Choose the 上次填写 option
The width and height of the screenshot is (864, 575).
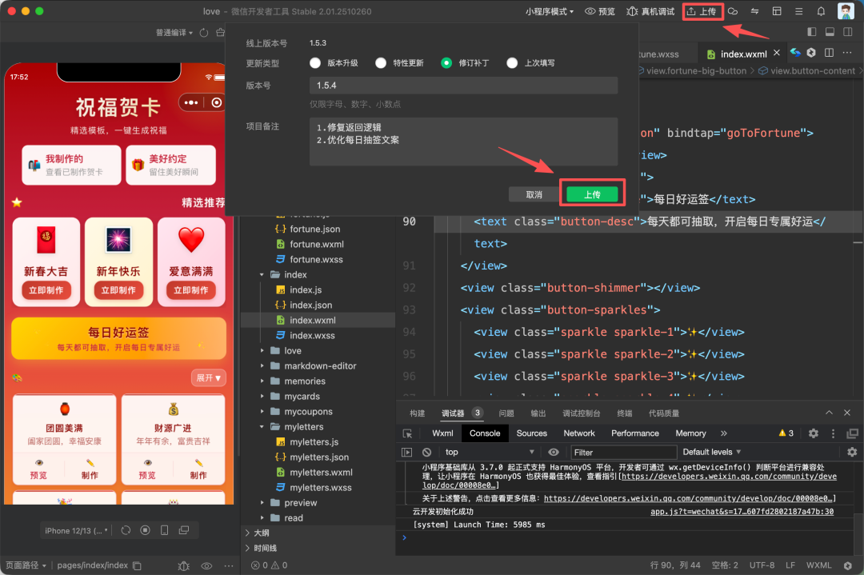[511, 62]
